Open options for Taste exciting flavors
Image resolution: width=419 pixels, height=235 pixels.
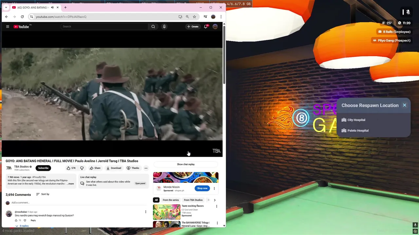click(216, 206)
